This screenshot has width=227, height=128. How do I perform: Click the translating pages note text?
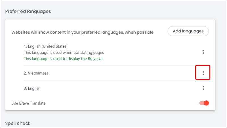pos(64,52)
